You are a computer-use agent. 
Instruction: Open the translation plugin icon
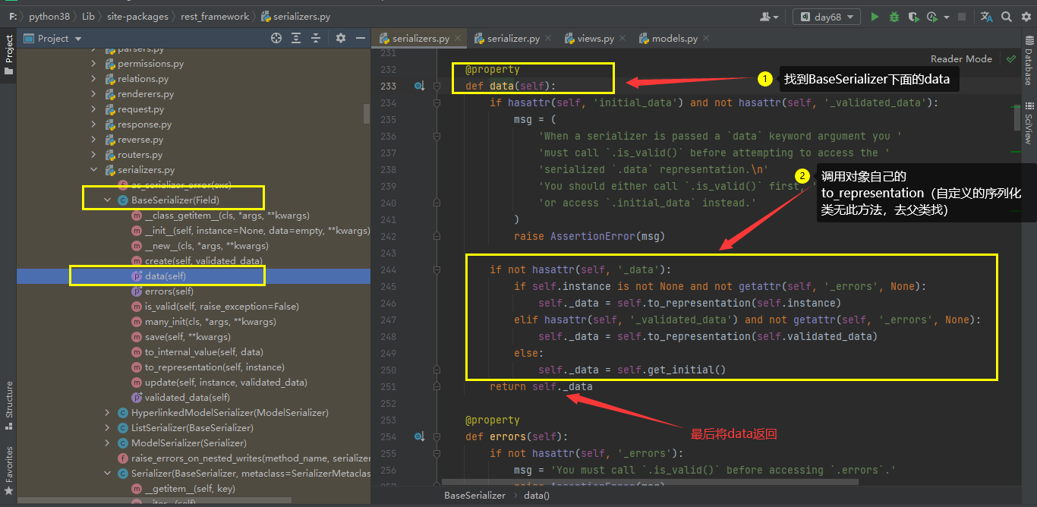pos(986,16)
